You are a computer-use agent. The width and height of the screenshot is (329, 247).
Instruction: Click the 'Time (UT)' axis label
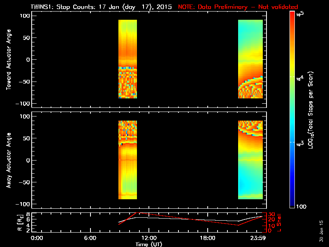point(149,244)
